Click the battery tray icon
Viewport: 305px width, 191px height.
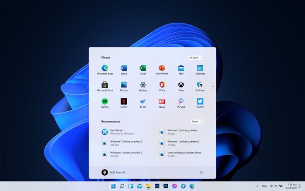281,186
